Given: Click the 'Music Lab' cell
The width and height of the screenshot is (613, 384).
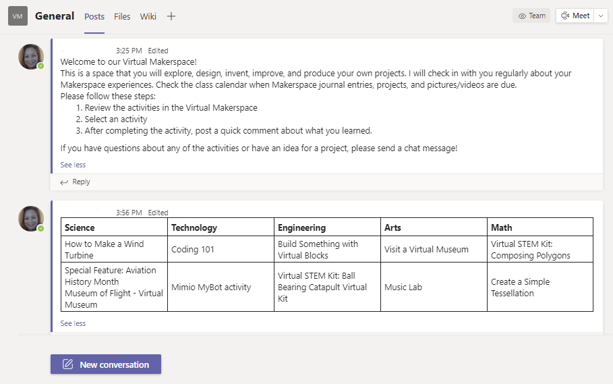Looking at the screenshot, I should [x=434, y=287].
